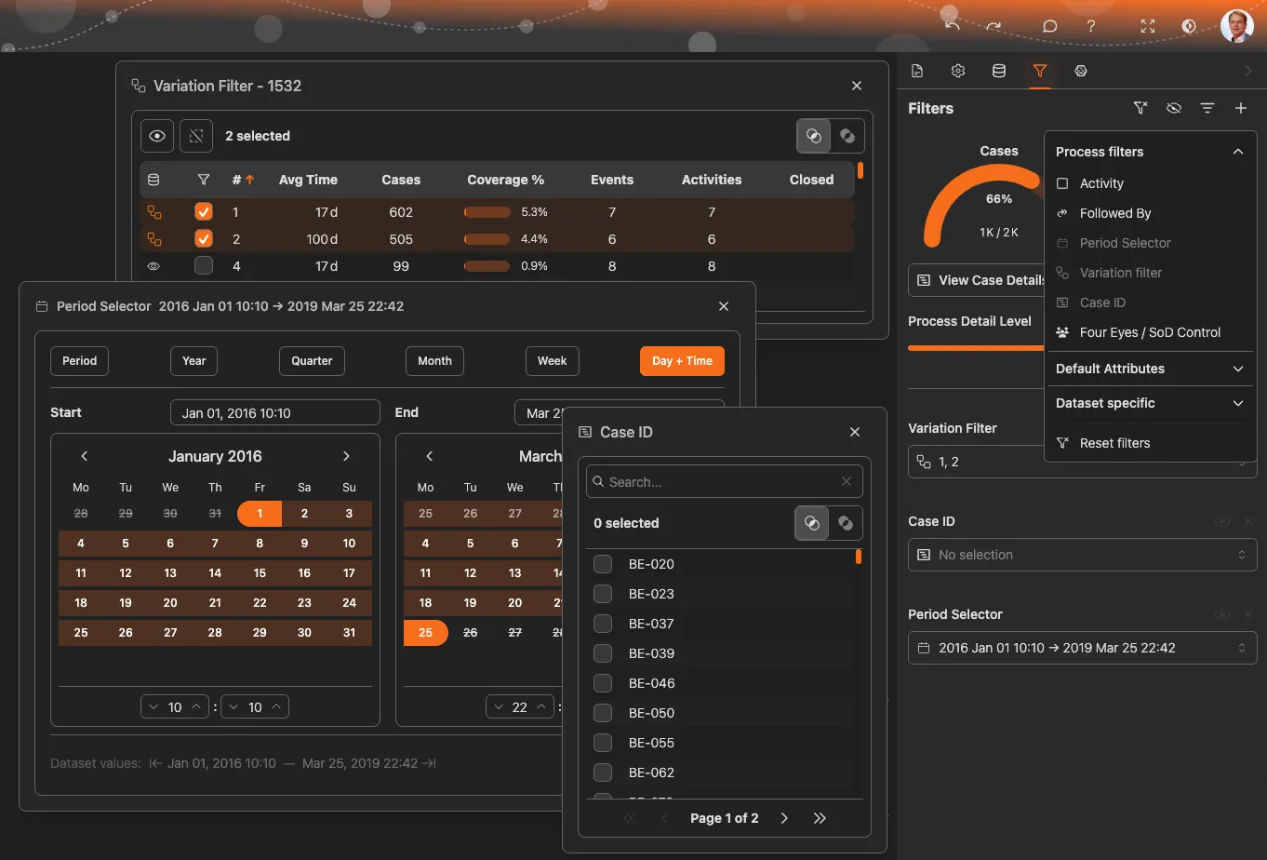Image resolution: width=1267 pixels, height=860 pixels.
Task: Choose Followed By from Process filters menu
Action: coord(1114,213)
